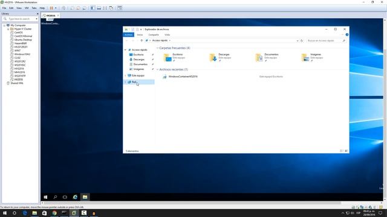Click the full screen mode icon
Screen dimensions: 387x217
(105, 8)
